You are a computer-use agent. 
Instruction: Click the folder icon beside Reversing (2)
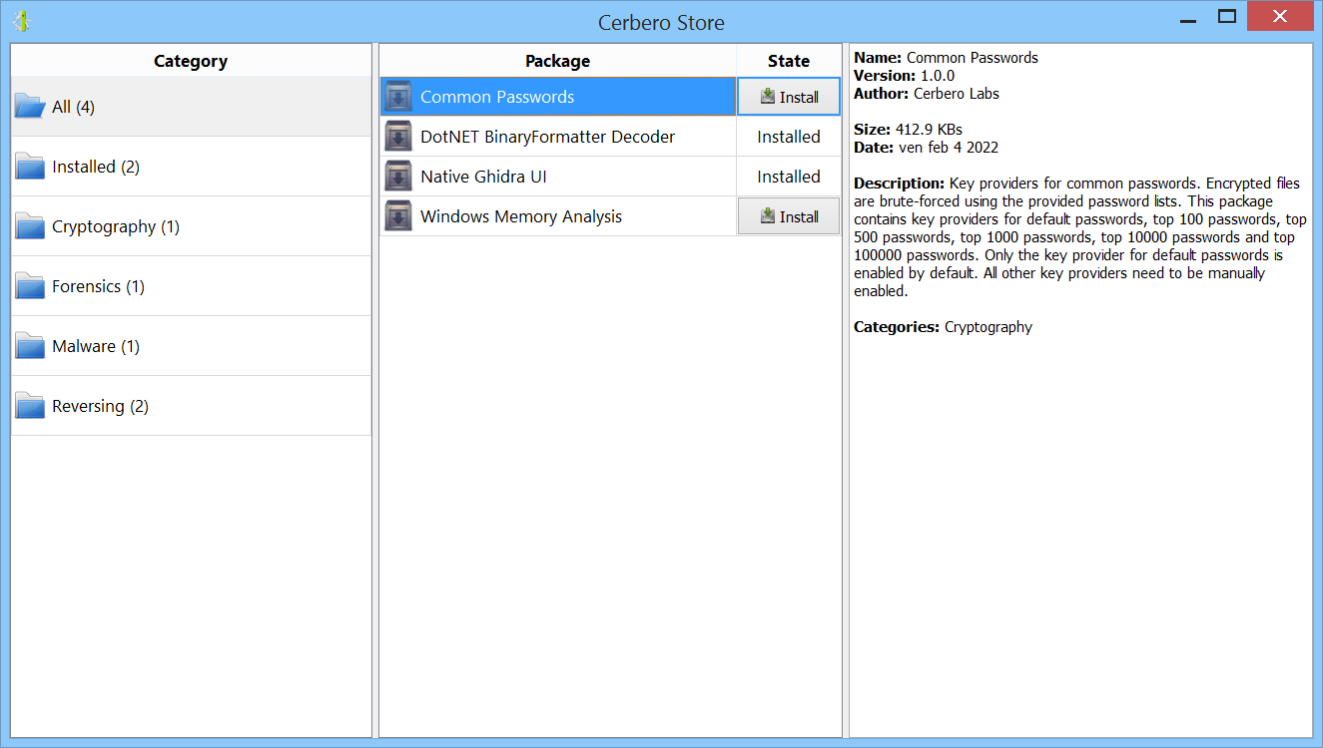30,406
